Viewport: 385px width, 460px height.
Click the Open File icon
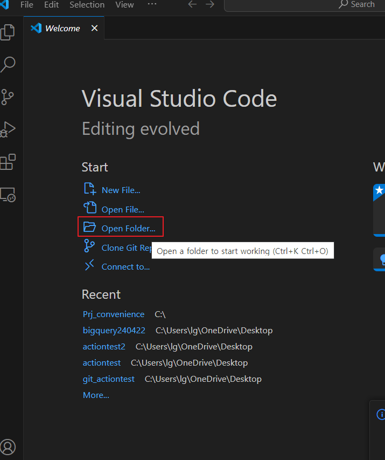coord(90,208)
